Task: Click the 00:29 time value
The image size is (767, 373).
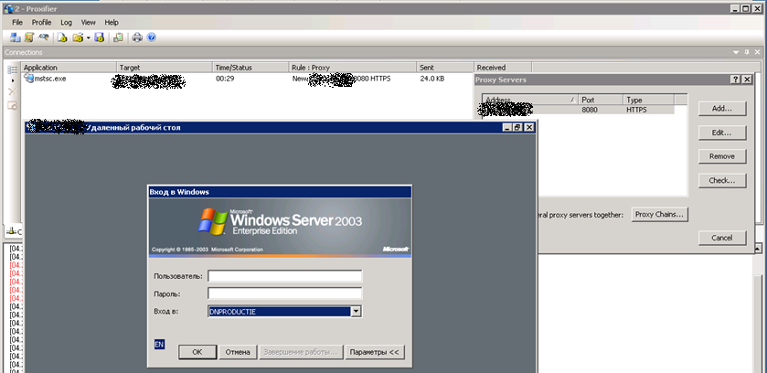Action: click(x=225, y=79)
